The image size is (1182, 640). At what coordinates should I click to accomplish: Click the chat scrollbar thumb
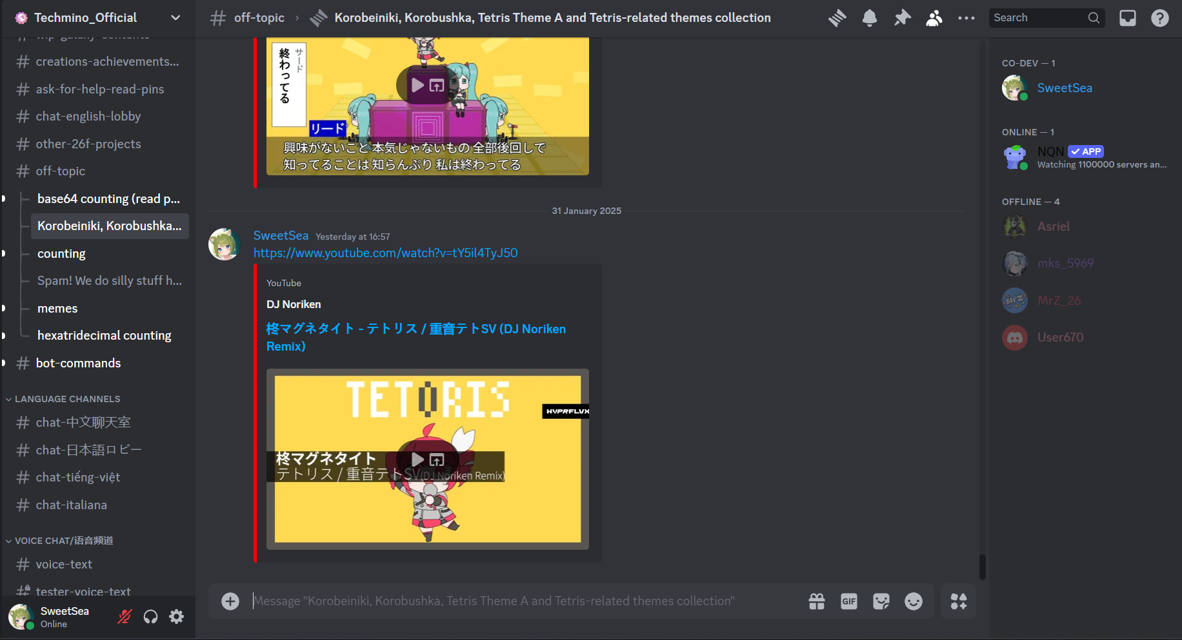click(x=982, y=567)
